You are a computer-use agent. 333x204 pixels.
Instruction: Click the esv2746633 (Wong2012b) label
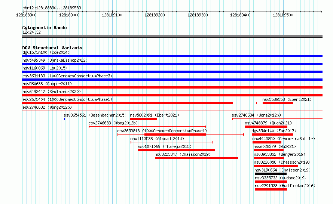(x=113, y=123)
